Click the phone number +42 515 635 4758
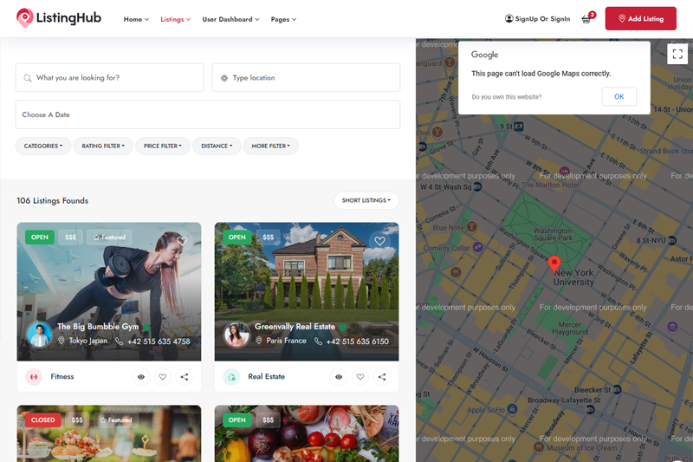The height and width of the screenshot is (462, 693). [159, 342]
